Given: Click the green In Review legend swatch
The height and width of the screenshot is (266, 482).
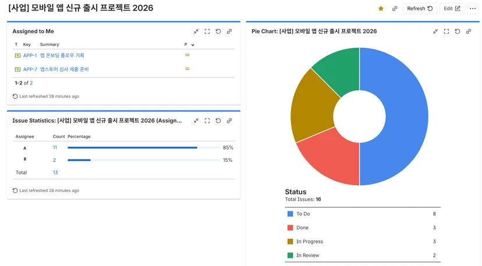Looking at the screenshot, I should pyautogui.click(x=290, y=256).
